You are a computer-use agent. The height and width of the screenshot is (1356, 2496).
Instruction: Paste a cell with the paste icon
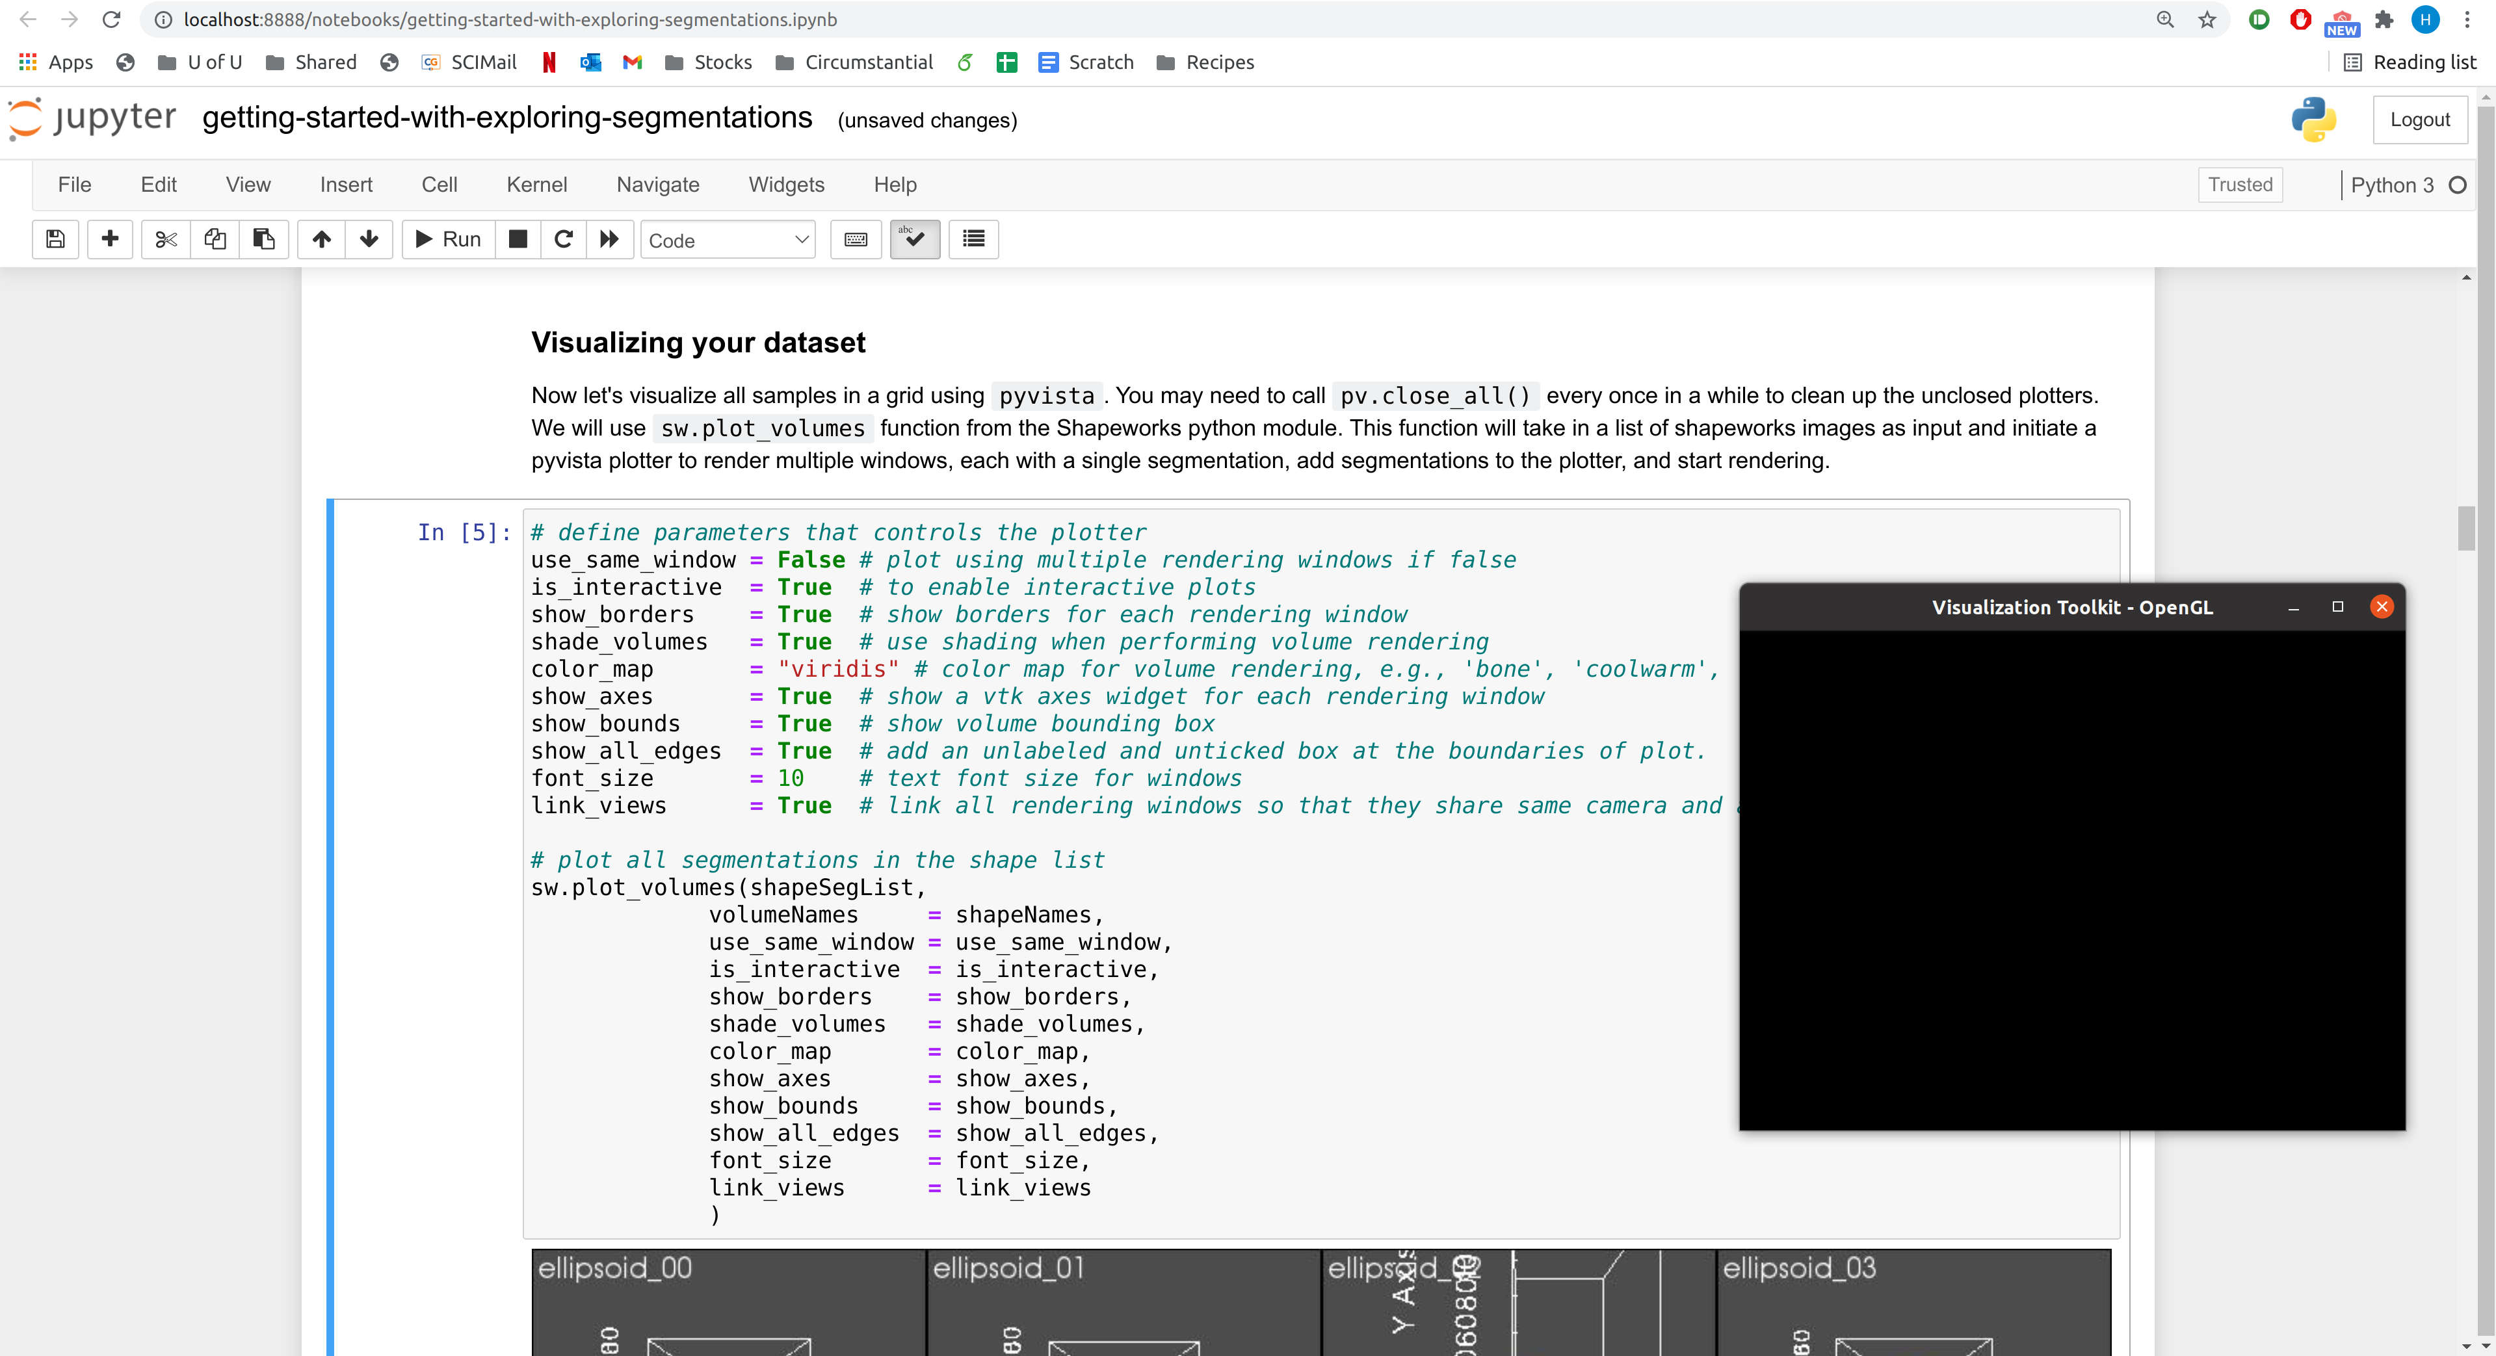[263, 239]
